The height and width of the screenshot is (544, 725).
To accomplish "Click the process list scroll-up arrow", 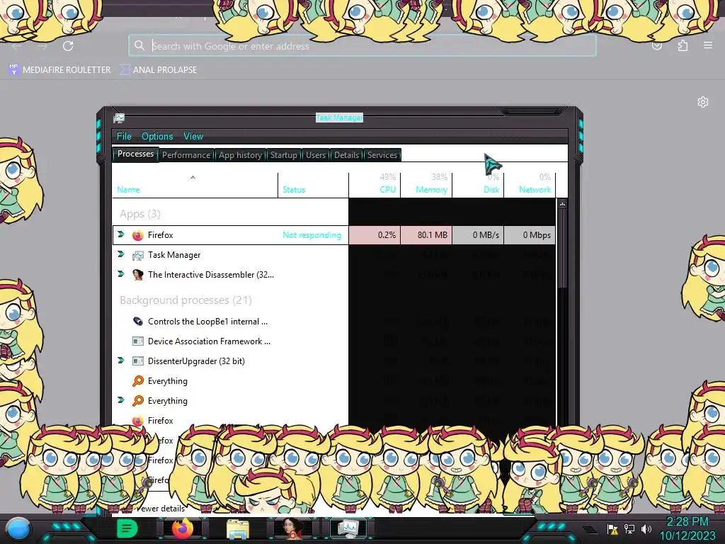I will (x=562, y=203).
